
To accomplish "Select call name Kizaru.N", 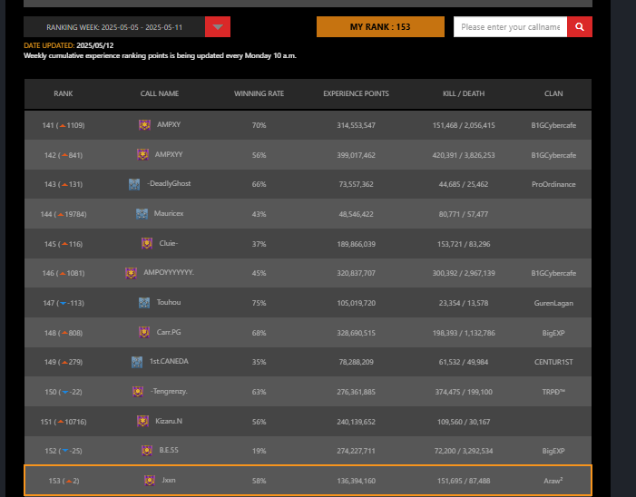I will 169,421.
